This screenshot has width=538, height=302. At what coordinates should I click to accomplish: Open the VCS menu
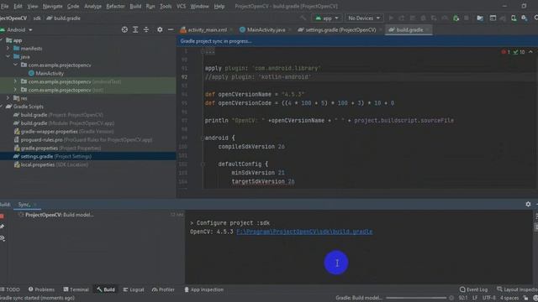click(x=181, y=6)
